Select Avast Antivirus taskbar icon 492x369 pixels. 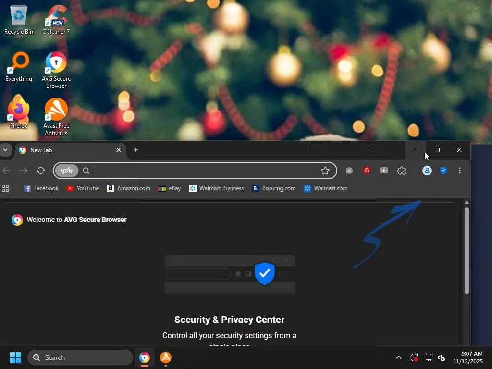click(x=166, y=357)
